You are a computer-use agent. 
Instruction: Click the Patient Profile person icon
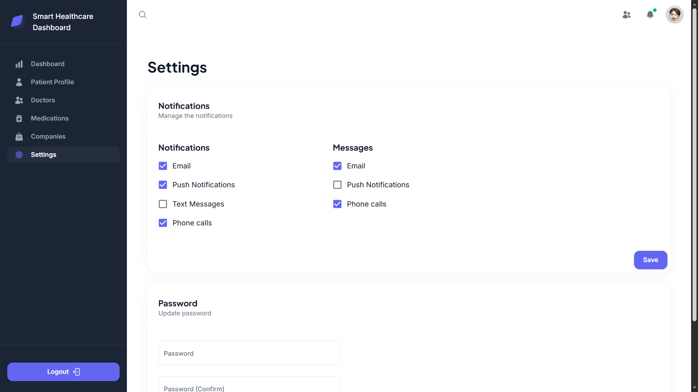[x=19, y=82]
